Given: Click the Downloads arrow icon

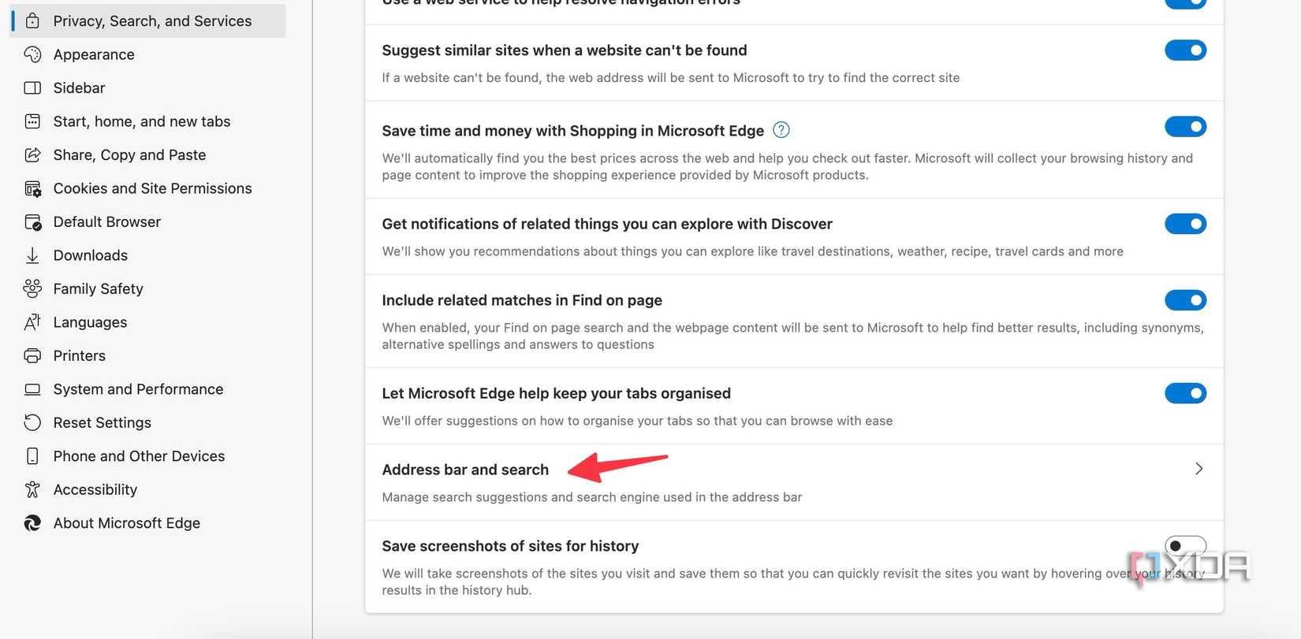Looking at the screenshot, I should pyautogui.click(x=32, y=255).
